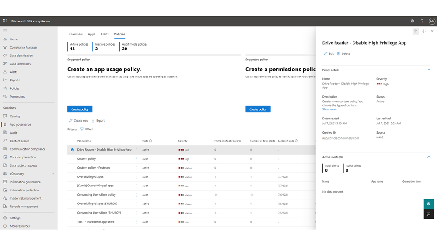437x246 pixels.
Task: Click Create policy for app usage
Action: pos(80,109)
